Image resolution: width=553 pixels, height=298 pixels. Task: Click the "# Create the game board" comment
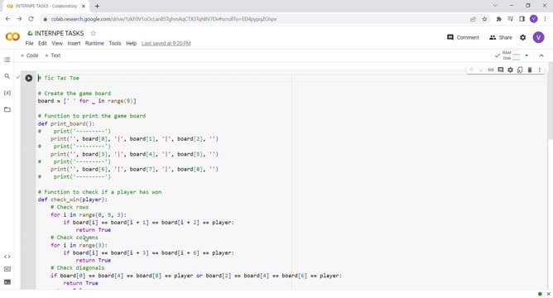(75, 94)
